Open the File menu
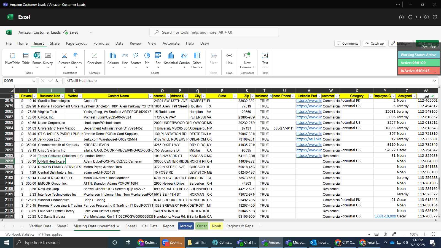Screen dimensions: 441x248 point(9,43)
